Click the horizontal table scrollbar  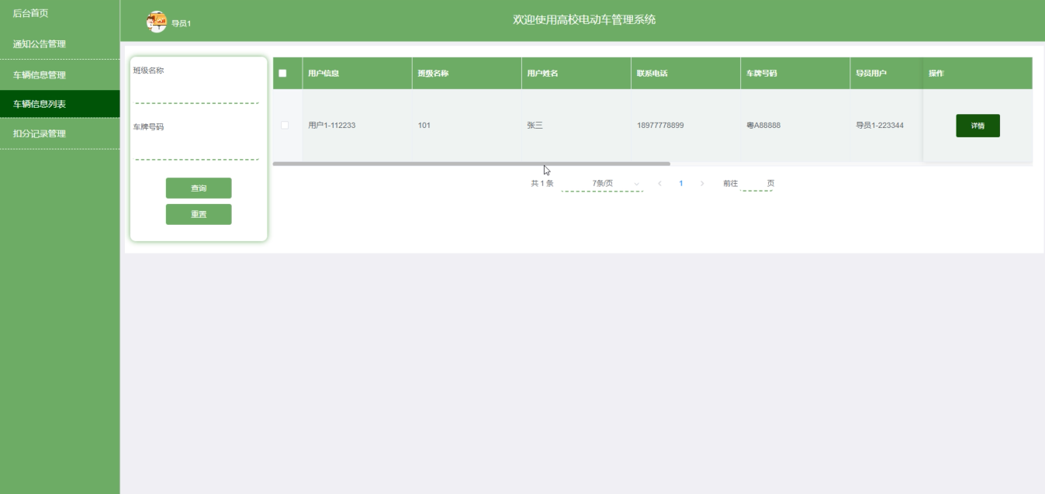(471, 164)
